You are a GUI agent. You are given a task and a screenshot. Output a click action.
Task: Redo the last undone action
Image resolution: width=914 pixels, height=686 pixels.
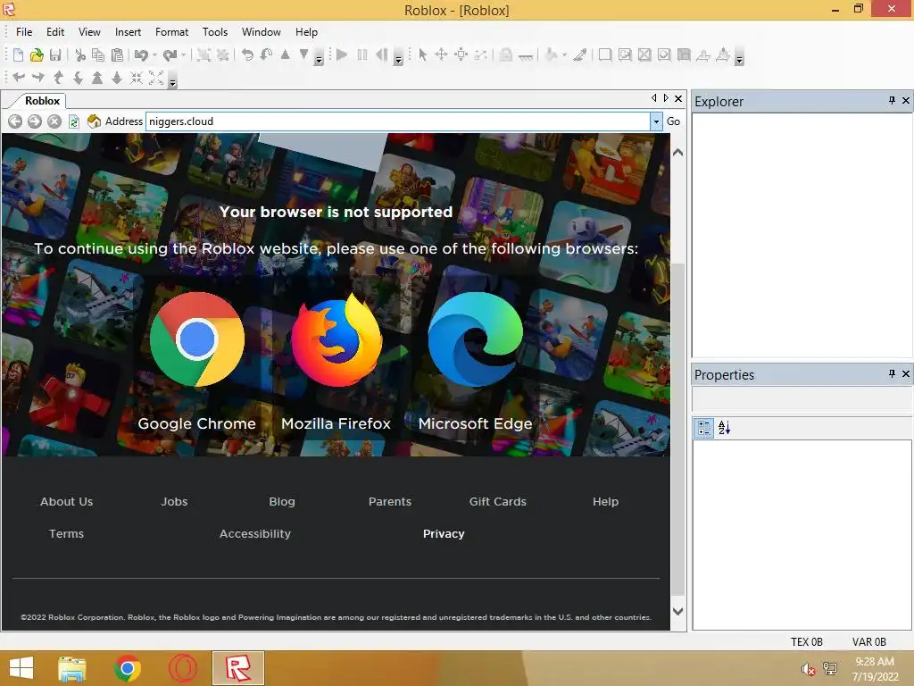pyautogui.click(x=170, y=54)
